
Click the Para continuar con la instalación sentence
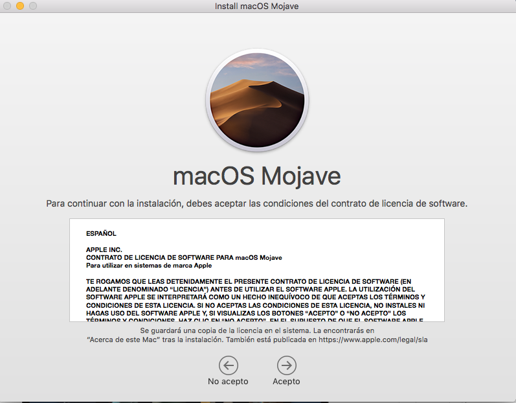tap(257, 203)
